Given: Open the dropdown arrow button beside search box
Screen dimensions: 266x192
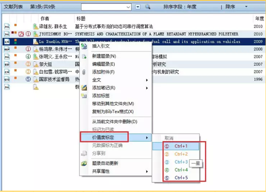Looking at the screenshot, I should point(138,7).
